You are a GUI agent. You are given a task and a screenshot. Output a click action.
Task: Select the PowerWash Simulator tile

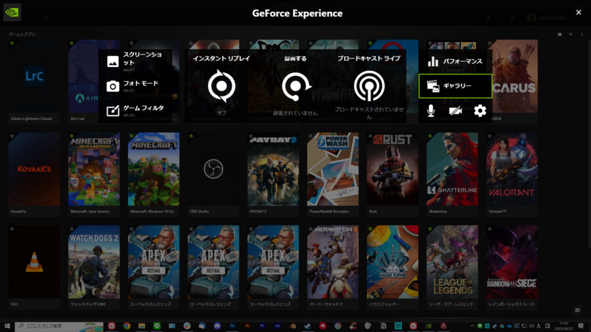(x=333, y=174)
